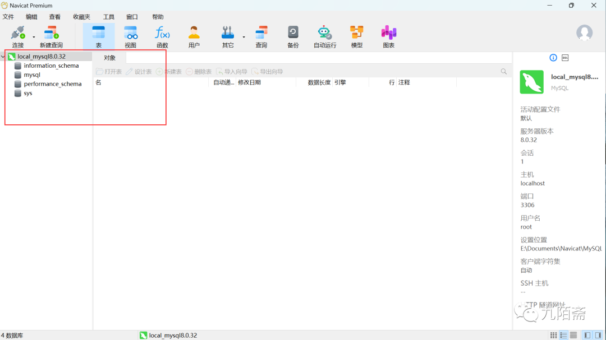Open the 文件 menu
The height and width of the screenshot is (340, 606).
(x=8, y=17)
